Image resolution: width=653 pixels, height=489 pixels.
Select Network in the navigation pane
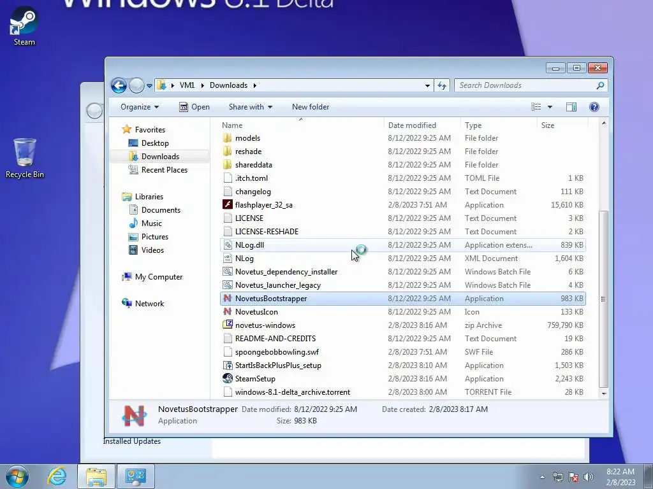(149, 304)
